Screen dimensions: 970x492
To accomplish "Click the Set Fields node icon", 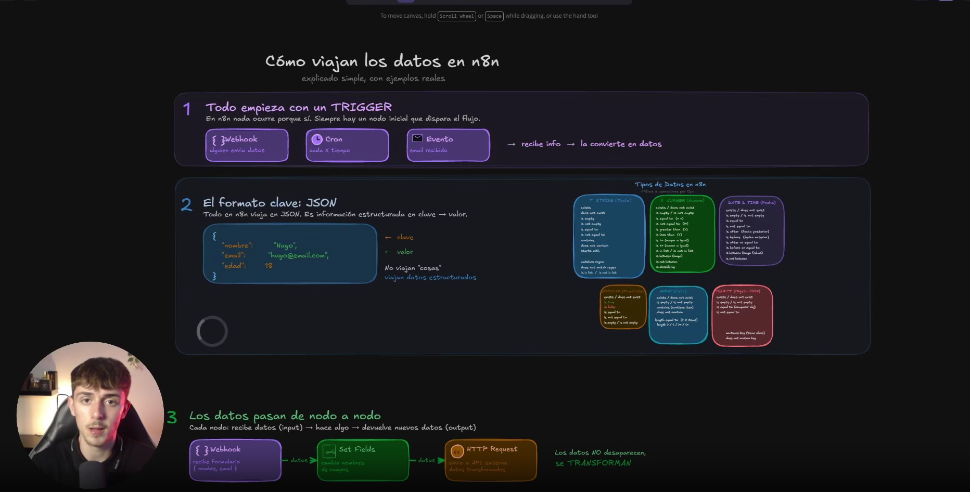I will point(329,451).
